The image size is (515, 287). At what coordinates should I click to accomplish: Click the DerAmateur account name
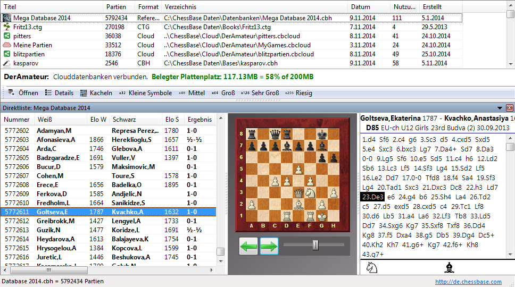coord(26,77)
